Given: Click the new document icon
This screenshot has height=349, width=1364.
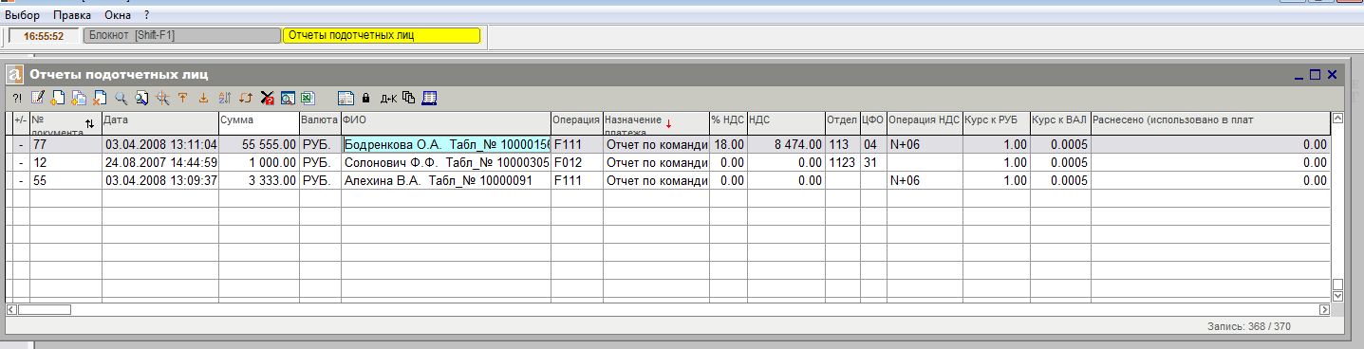Looking at the screenshot, I should [58, 97].
